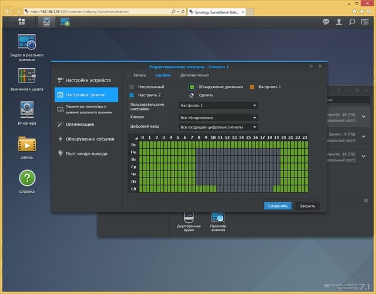Select the Непрерывный recording mode
Image resolution: width=376 pixels, height=294 pixels.
click(x=147, y=87)
